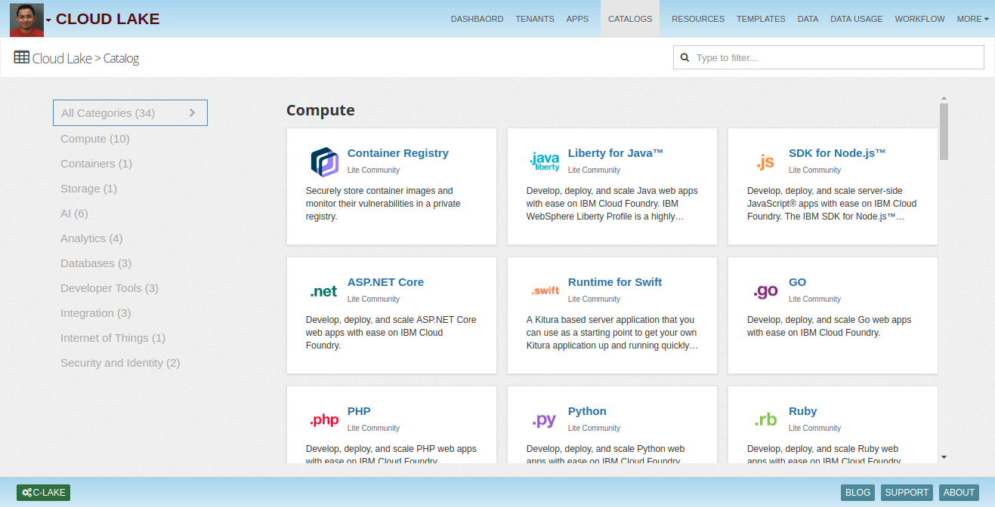
Task: Click the GO .go icon
Action: [765, 291]
